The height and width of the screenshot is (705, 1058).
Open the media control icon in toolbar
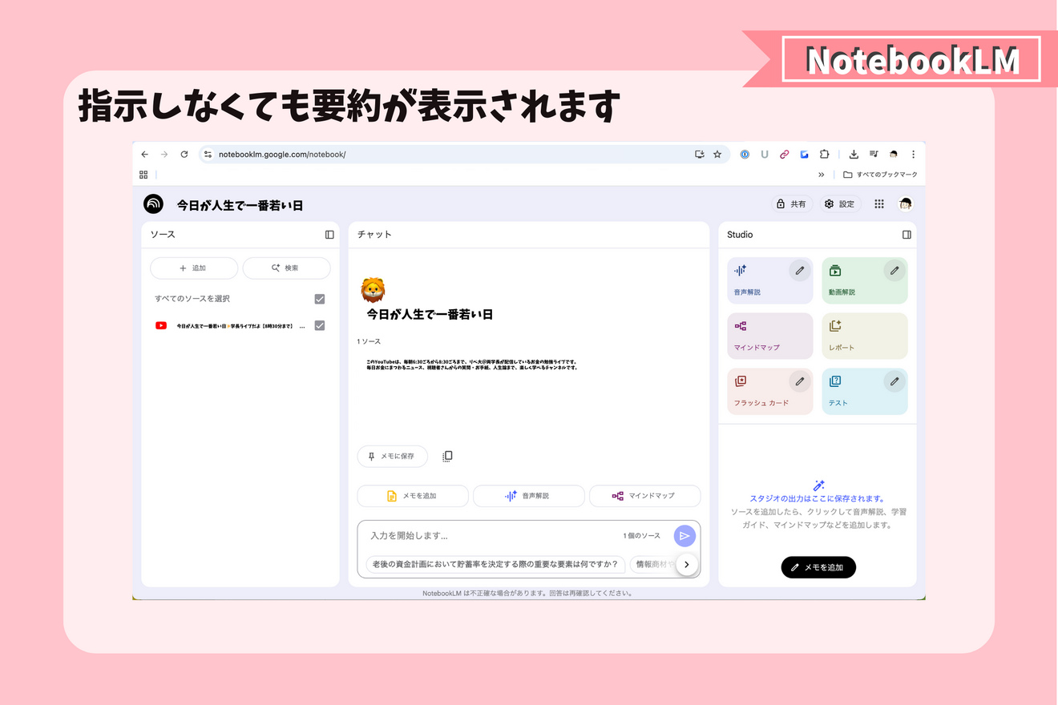874,155
